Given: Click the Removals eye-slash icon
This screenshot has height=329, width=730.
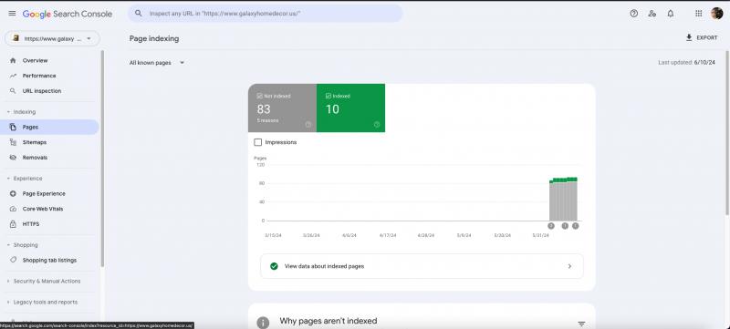Looking at the screenshot, I should (13, 158).
